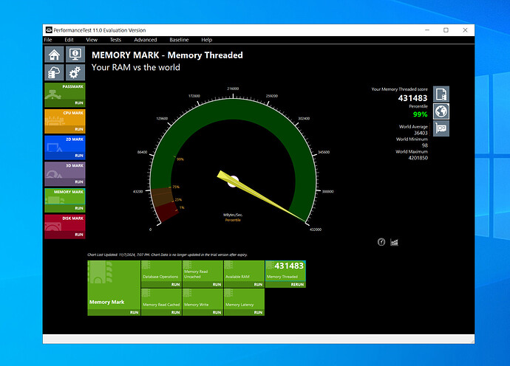Screen dimensions: 510x366
Task: Minimize the PerformanceTest window
Action: [427, 30]
